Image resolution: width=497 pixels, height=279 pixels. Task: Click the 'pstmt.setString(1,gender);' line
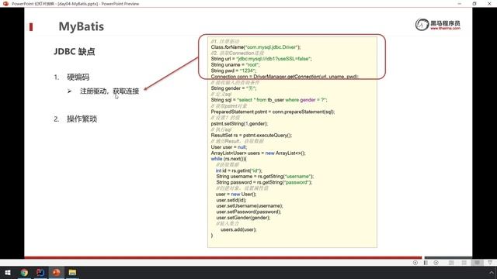point(239,124)
